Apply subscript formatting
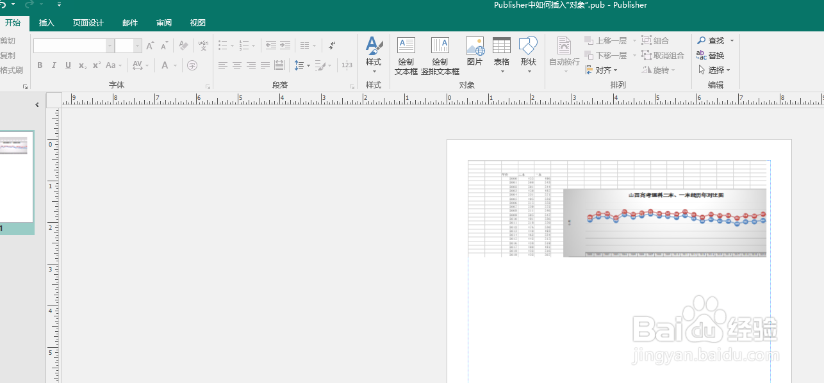This screenshot has height=383, width=824. pos(82,65)
